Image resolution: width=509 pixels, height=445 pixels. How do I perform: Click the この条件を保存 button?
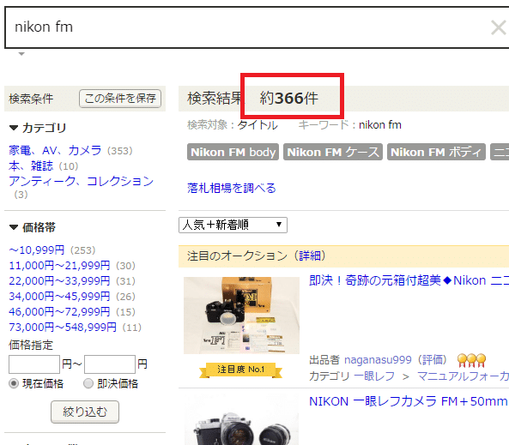[x=120, y=99]
